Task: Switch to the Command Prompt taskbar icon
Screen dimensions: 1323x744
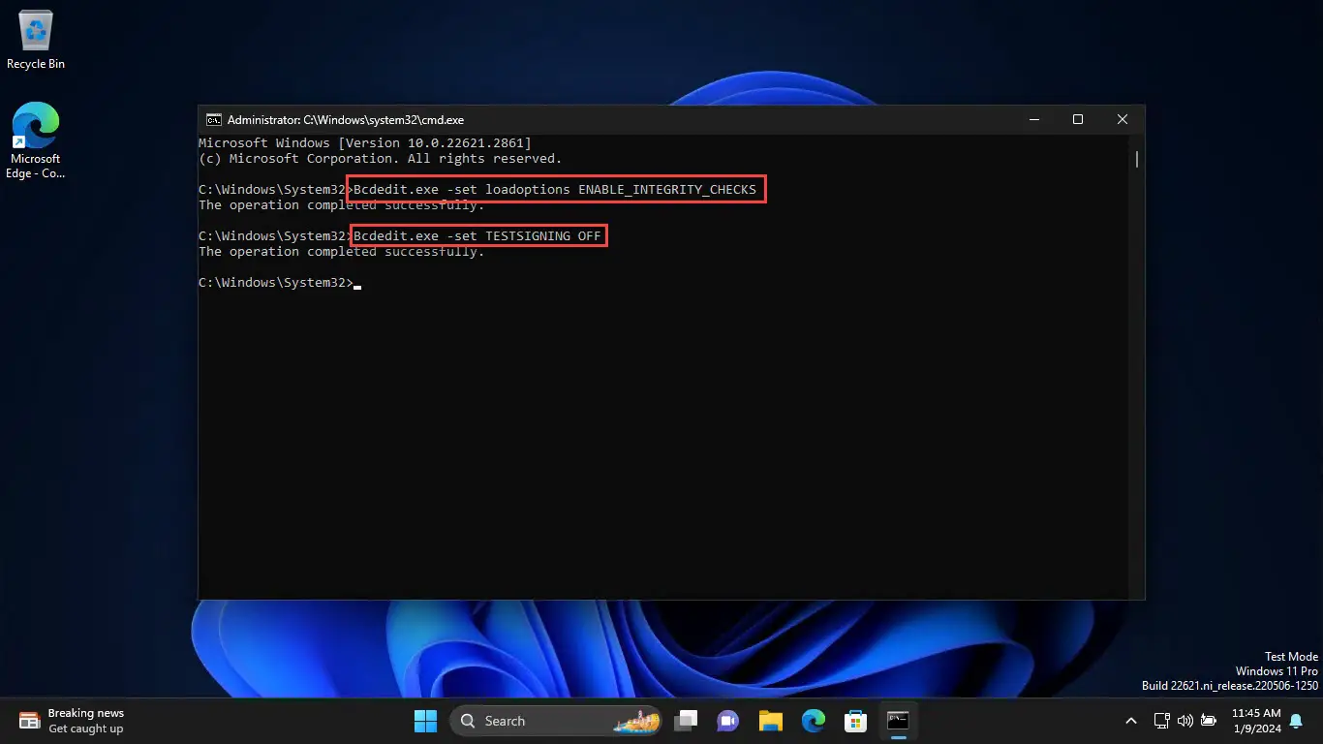Action: coord(898,721)
